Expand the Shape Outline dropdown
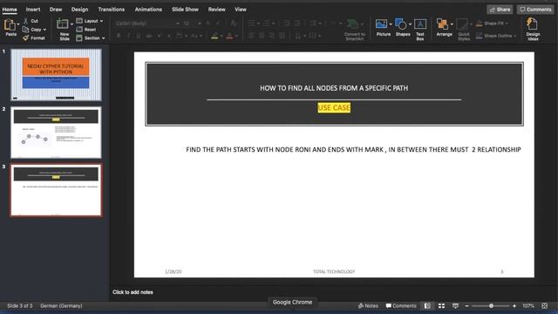The height and width of the screenshot is (314, 558). [x=514, y=36]
